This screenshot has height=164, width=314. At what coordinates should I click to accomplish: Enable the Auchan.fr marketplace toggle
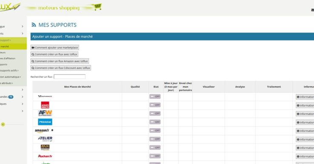pos(155,156)
